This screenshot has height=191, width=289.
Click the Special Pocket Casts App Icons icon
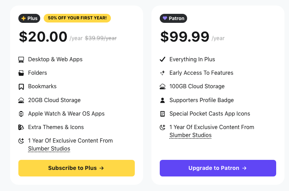click(162, 114)
